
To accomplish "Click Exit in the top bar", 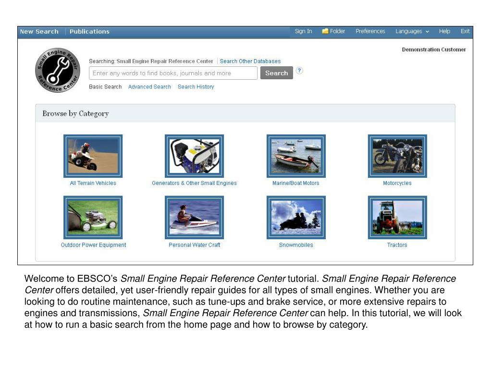I will click(465, 31).
